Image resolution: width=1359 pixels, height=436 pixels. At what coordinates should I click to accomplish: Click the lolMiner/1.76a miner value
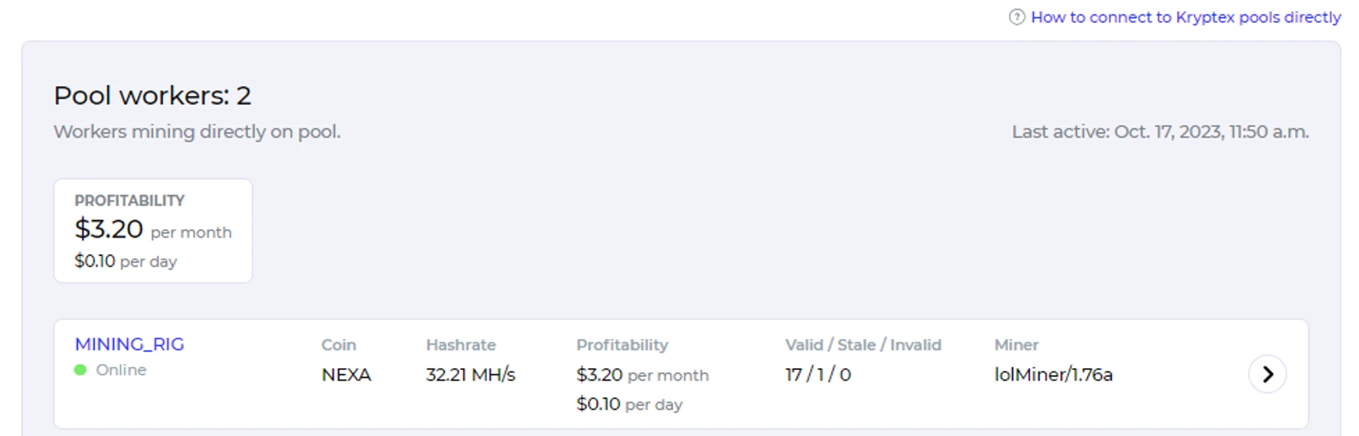click(1053, 375)
